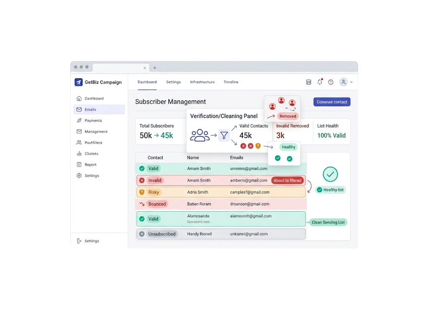The image size is (428, 310).
Task: Close the current browser tab
Action: (x=145, y=68)
